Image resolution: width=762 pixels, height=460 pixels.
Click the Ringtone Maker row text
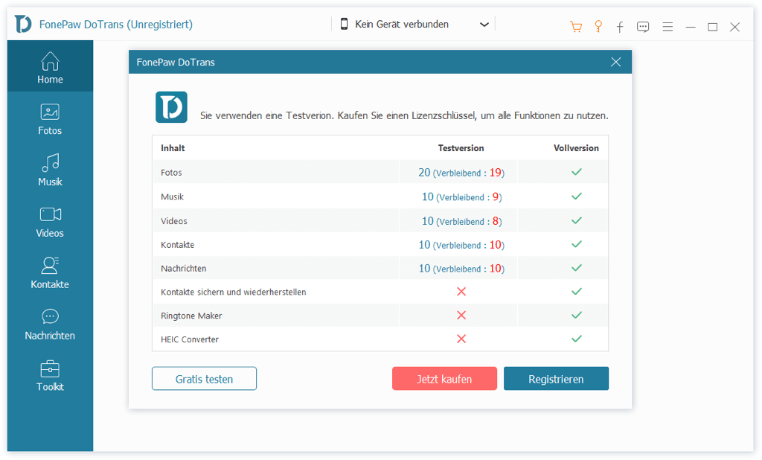[x=191, y=316]
